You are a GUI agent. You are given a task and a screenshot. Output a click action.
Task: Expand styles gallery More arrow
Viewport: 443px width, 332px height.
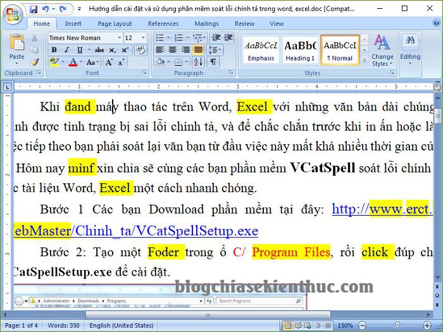point(365,61)
